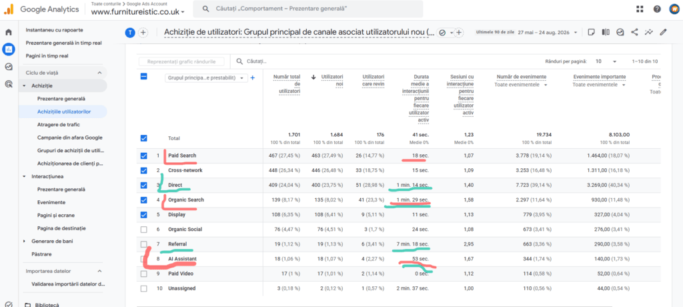Add dimension with blue plus icon
This screenshot has height=307, width=683.
click(x=253, y=77)
